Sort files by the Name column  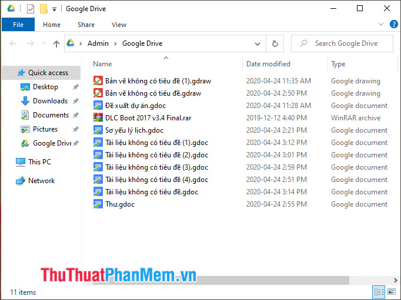pyautogui.click(x=102, y=64)
